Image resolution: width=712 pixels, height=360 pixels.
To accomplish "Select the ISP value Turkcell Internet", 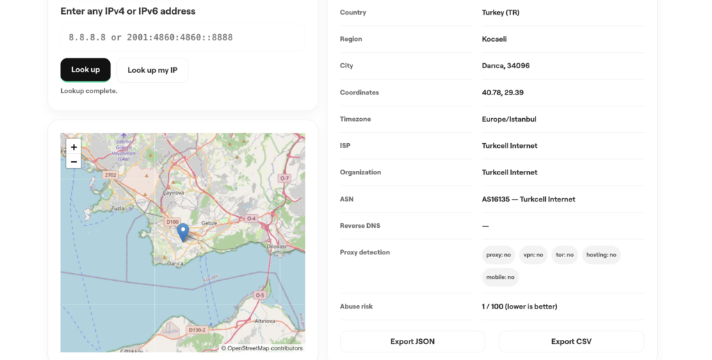I will point(510,146).
